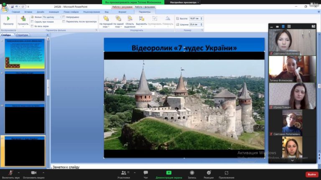Check the Во весь экран option

[33, 26]
